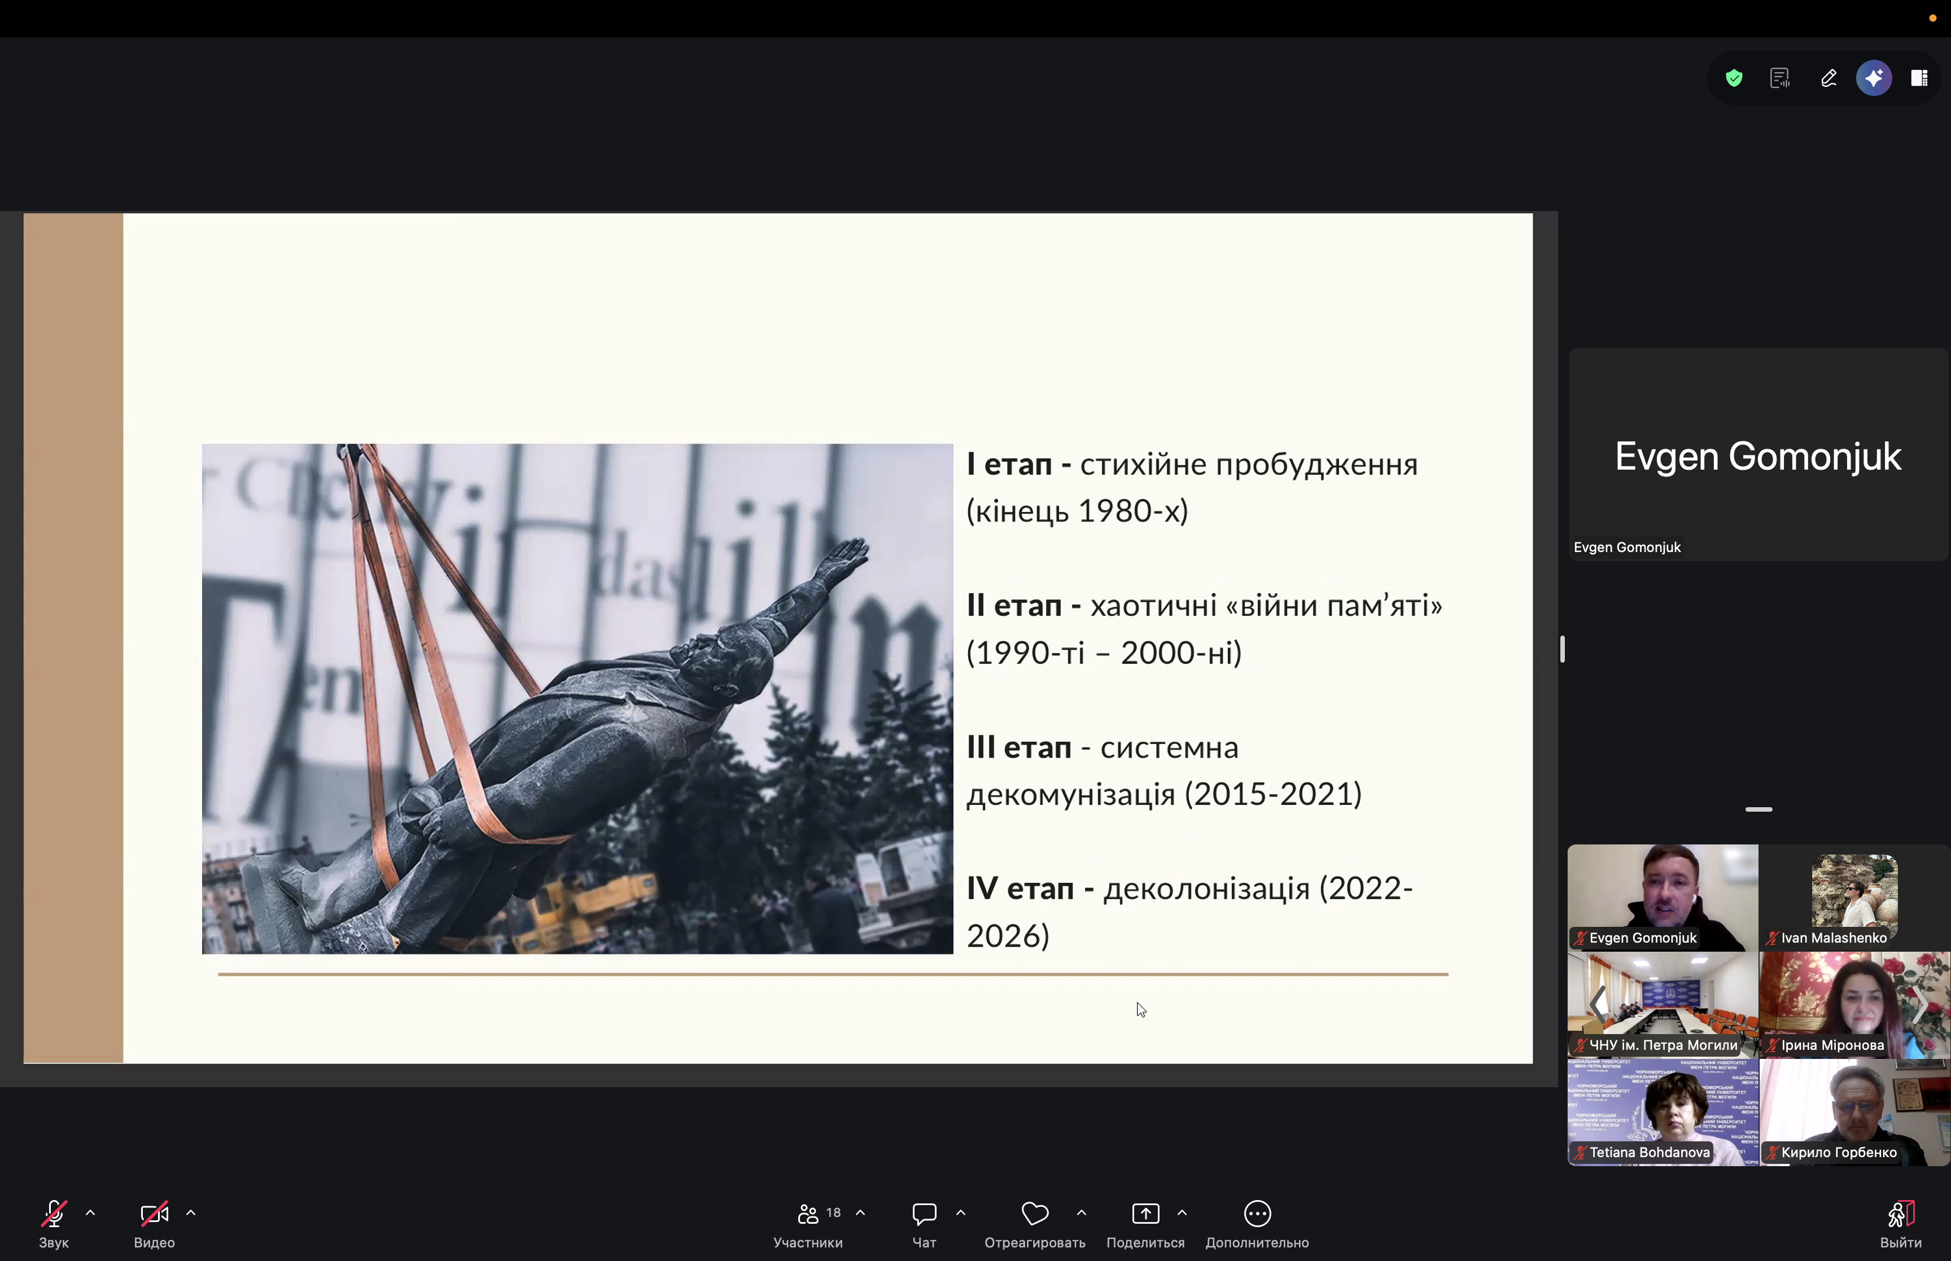Click the view layout icon
1951x1261 pixels.
1919,78
